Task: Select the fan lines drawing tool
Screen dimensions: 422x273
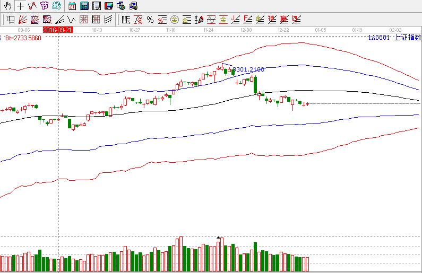Action: [22, 20]
